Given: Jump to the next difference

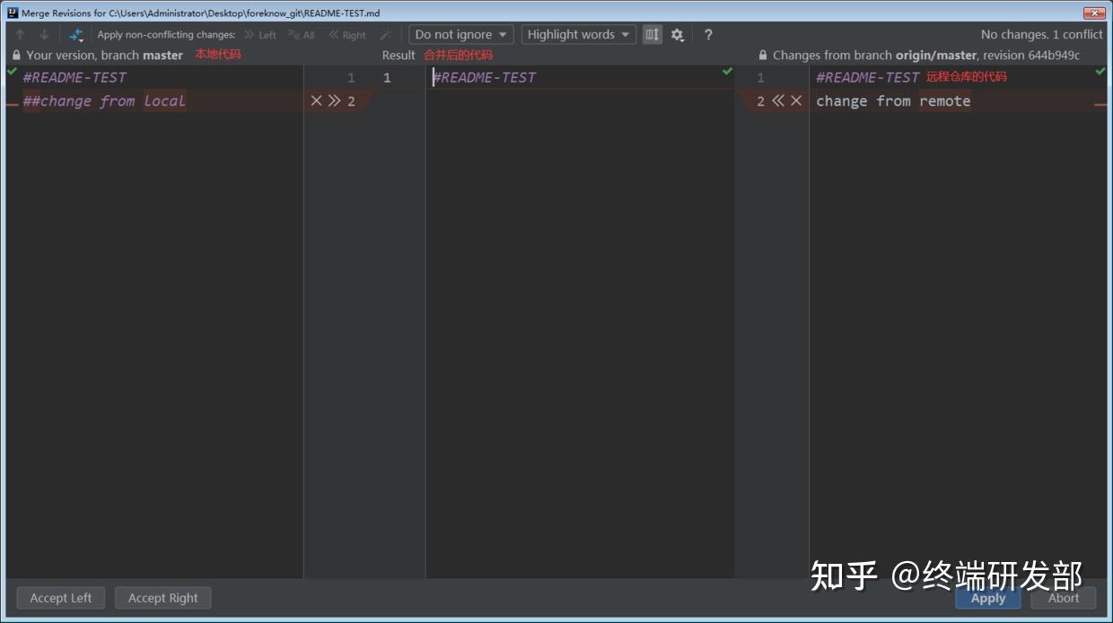Looking at the screenshot, I should click(x=42, y=34).
